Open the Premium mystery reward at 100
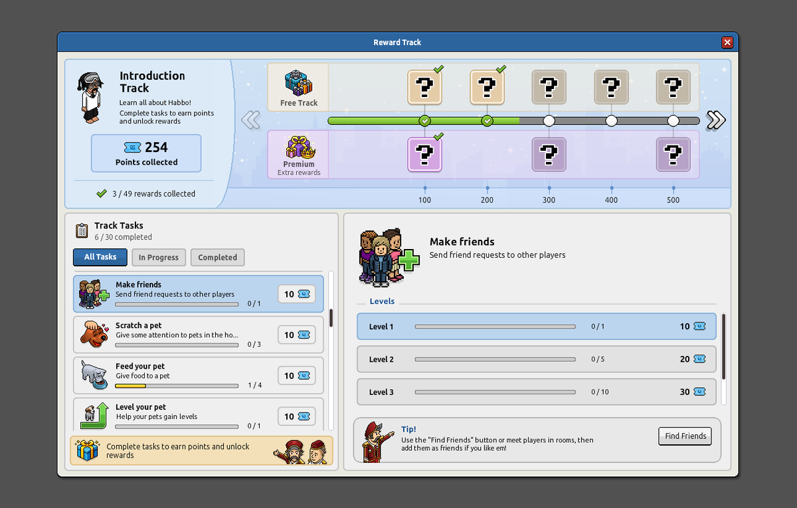 425,155
